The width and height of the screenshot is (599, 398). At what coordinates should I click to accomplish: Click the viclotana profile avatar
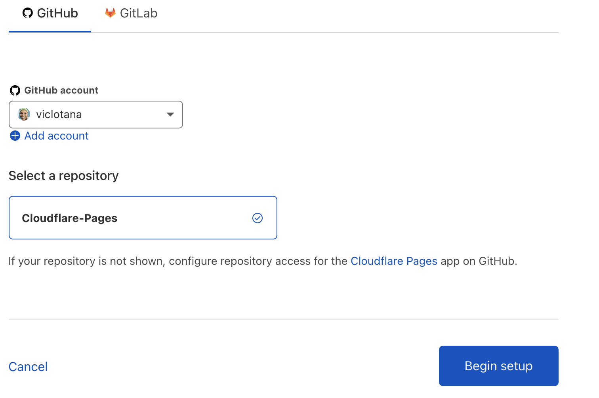(x=24, y=115)
